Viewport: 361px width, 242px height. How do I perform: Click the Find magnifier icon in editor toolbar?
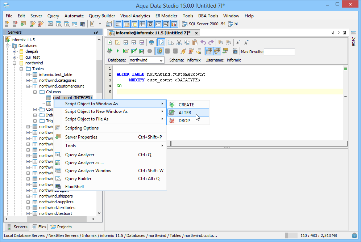pyautogui.click(x=221, y=43)
